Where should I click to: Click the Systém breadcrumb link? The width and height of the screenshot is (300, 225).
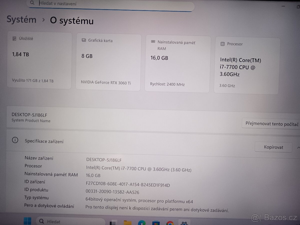[21, 19]
